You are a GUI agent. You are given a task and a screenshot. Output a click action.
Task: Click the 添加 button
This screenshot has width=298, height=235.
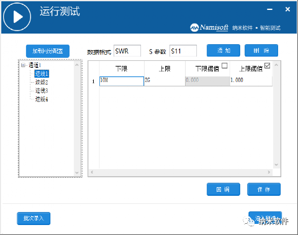223,50
